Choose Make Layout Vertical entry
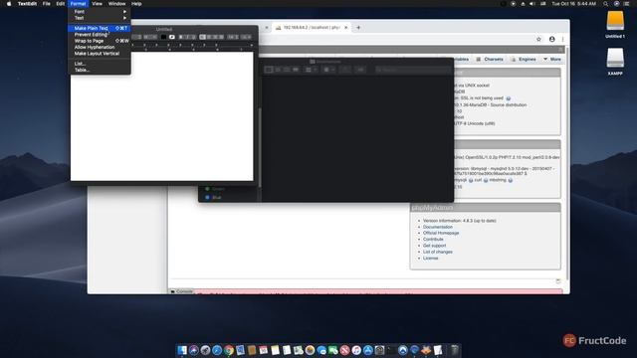Viewport: 637px width, 358px height. coord(100,53)
